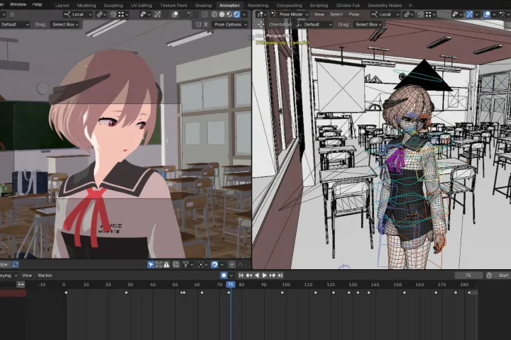Switch to the Layout workspace tab
The height and width of the screenshot is (340, 511).
point(62,5)
